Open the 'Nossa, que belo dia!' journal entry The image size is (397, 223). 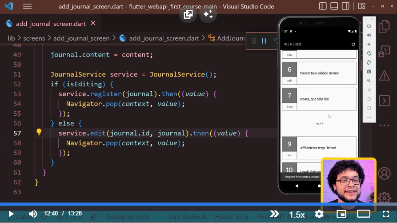click(327, 99)
